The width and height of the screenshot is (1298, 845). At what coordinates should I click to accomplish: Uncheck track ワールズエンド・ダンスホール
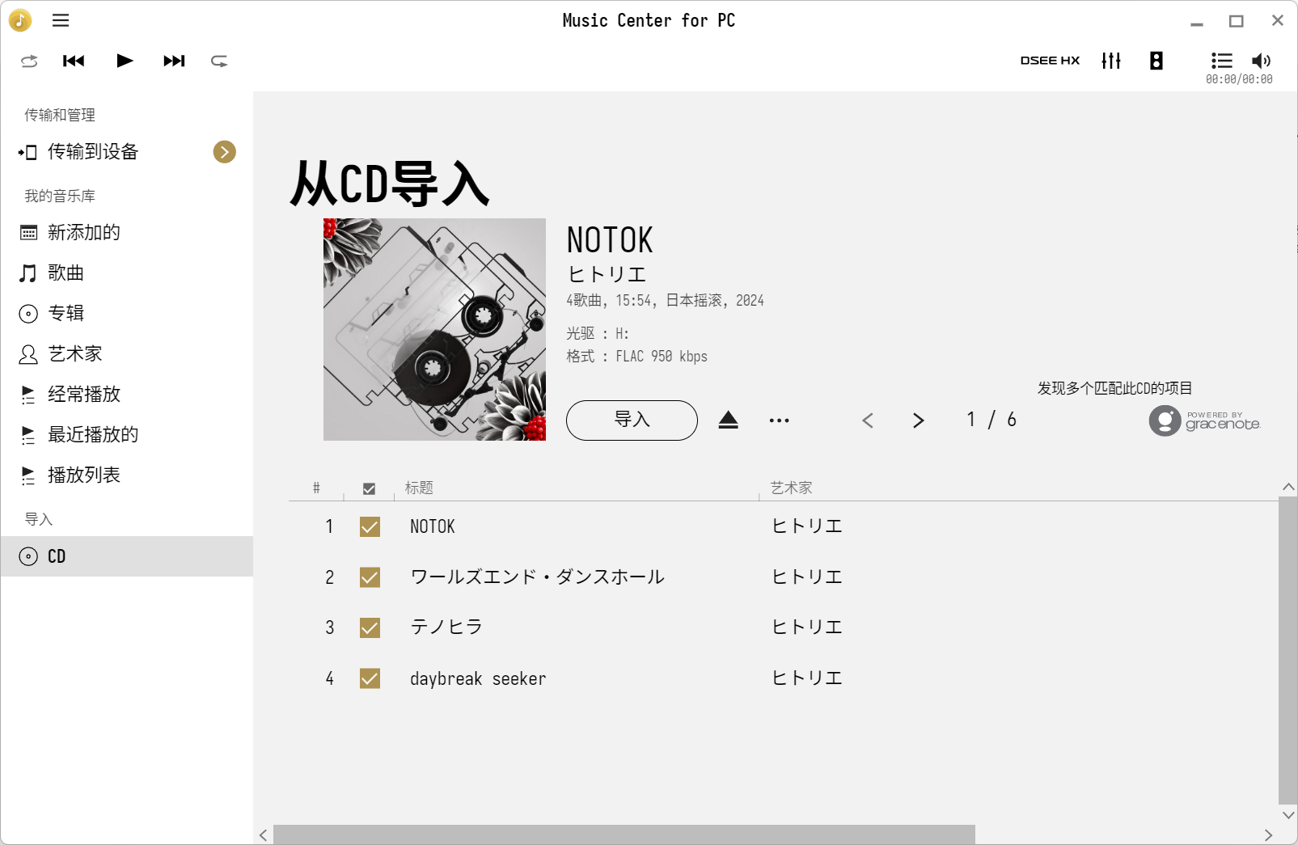coord(370,577)
